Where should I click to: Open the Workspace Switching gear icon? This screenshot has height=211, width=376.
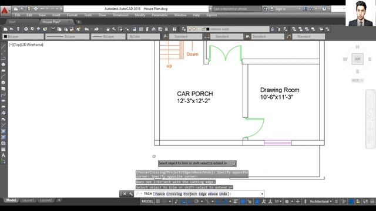287,202
